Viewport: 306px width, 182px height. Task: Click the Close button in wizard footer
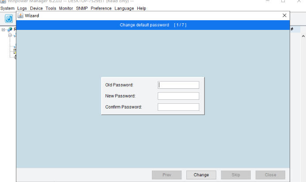point(270,175)
